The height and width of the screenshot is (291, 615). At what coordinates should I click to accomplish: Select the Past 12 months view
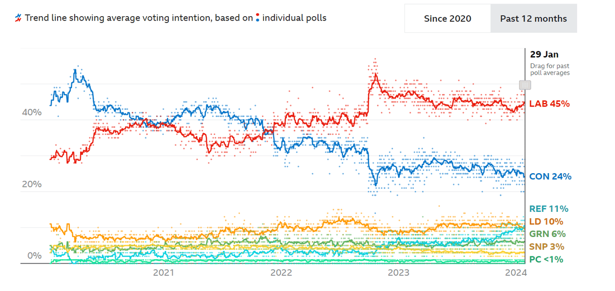[x=534, y=18]
